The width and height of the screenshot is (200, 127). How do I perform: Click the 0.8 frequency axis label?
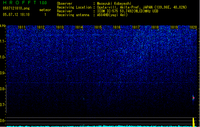point(3,89)
